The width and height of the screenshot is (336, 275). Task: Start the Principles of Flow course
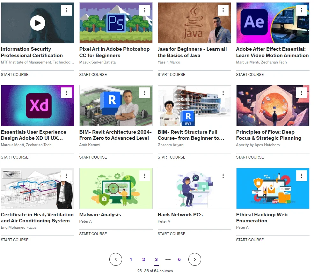pyautogui.click(x=250, y=157)
